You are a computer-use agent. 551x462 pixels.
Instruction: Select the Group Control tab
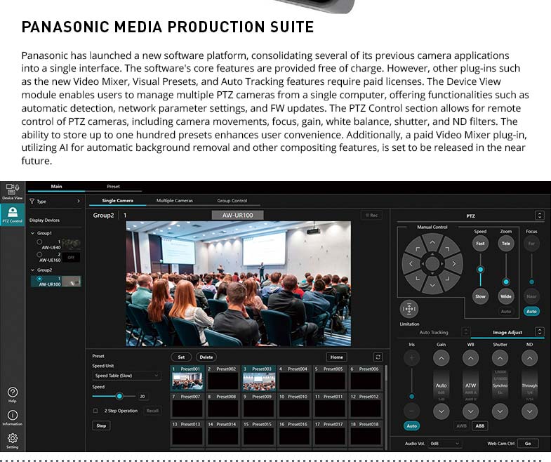[x=232, y=200]
